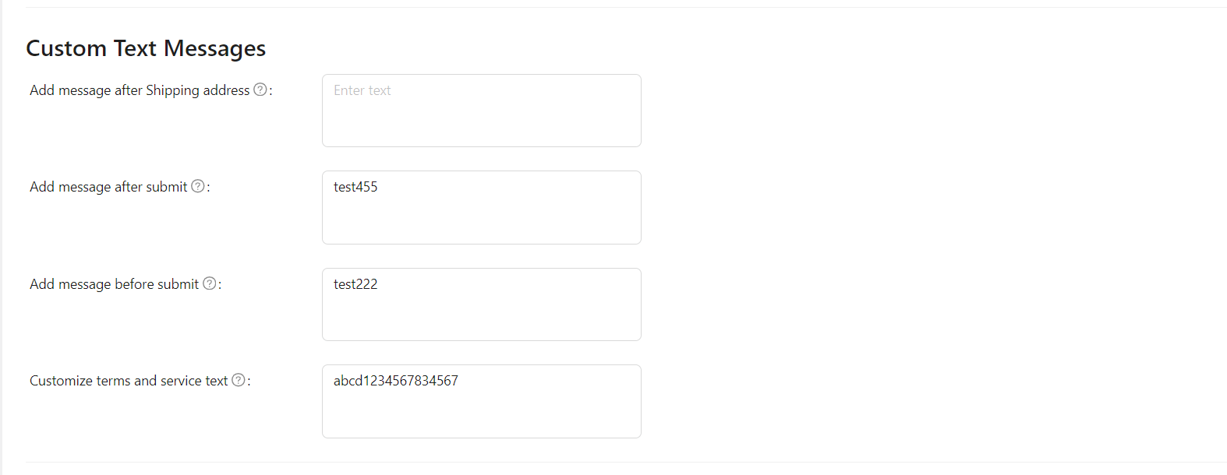Click the divider line below terms field
The image size is (1227, 475).
(x=624, y=463)
